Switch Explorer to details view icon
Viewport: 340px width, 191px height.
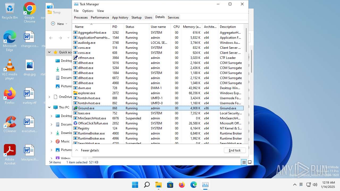(x=244, y=162)
